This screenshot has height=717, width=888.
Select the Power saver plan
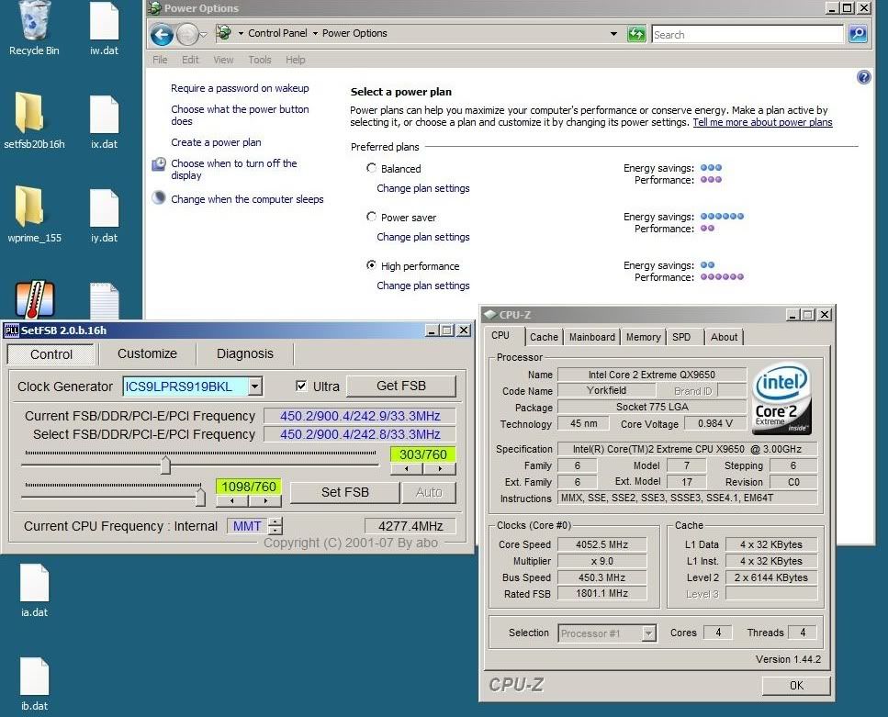tap(372, 217)
